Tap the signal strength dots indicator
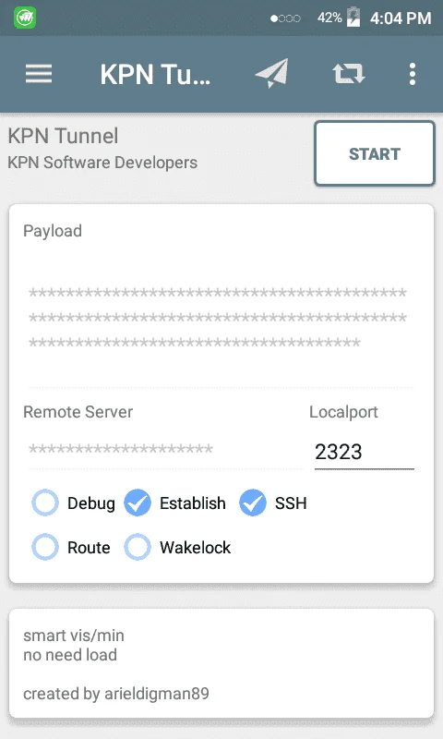The image size is (443, 739). 285,18
